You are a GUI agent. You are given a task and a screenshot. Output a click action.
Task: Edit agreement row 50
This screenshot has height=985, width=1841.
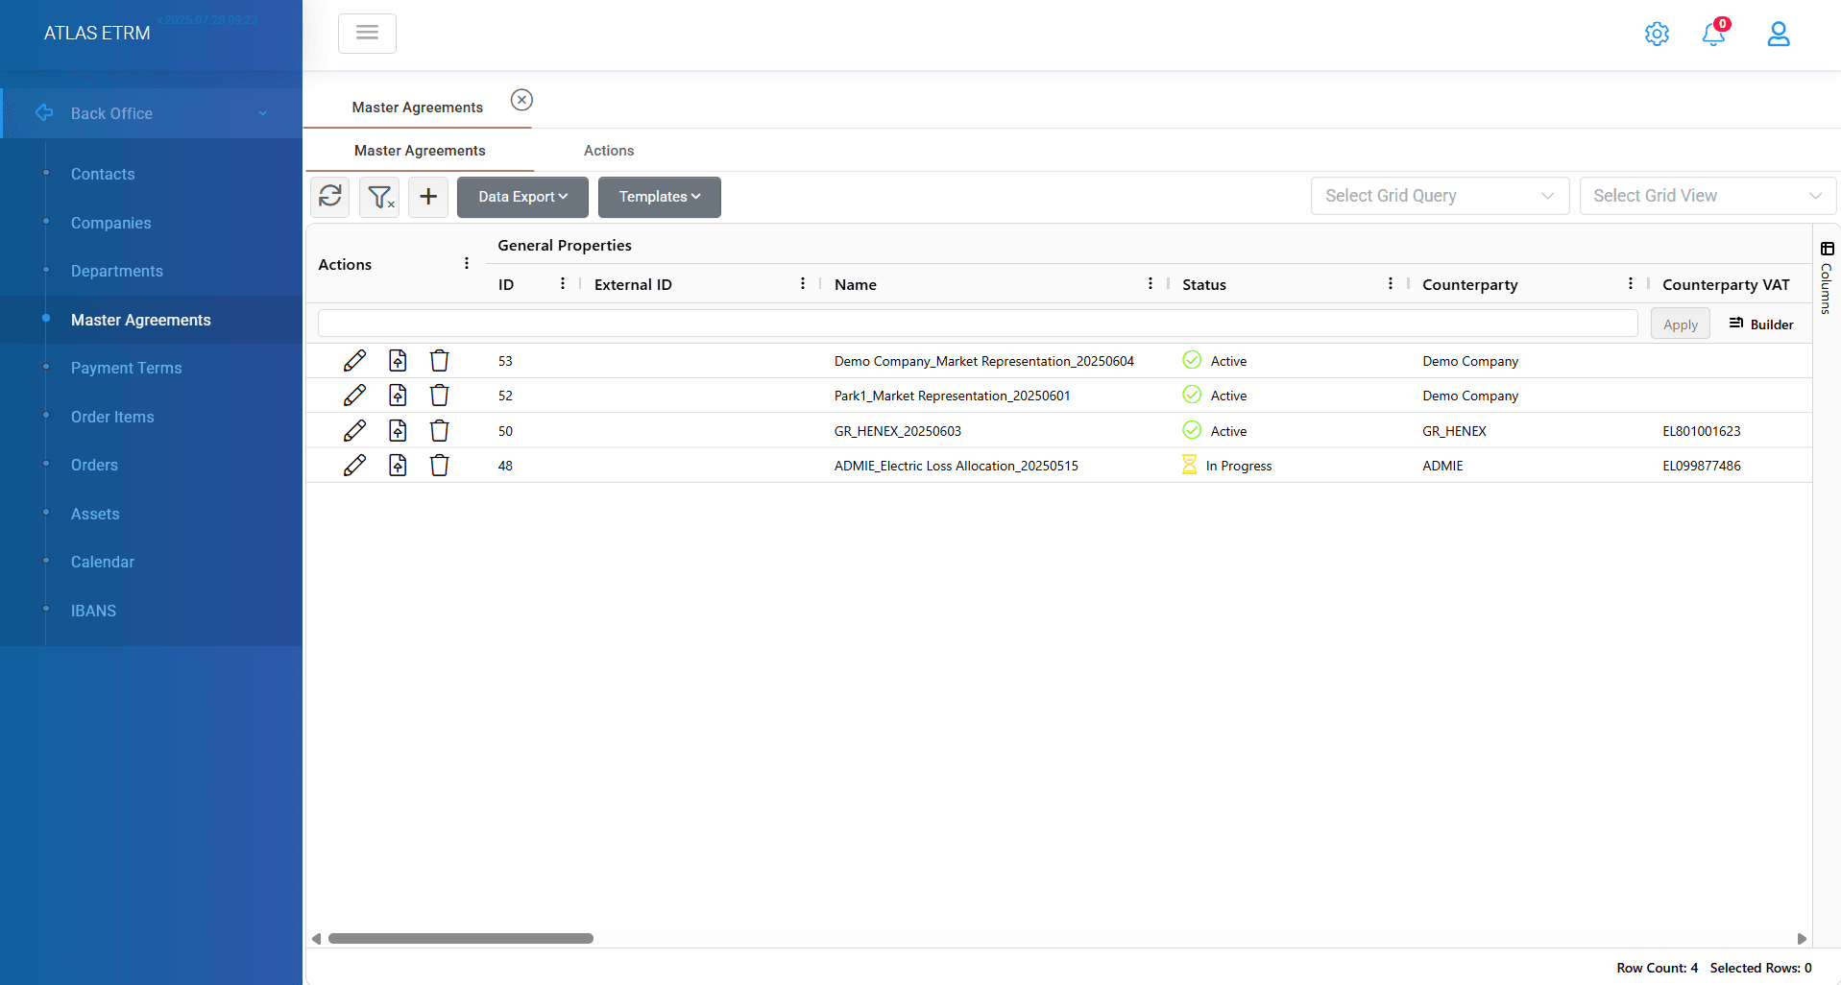[x=354, y=431]
